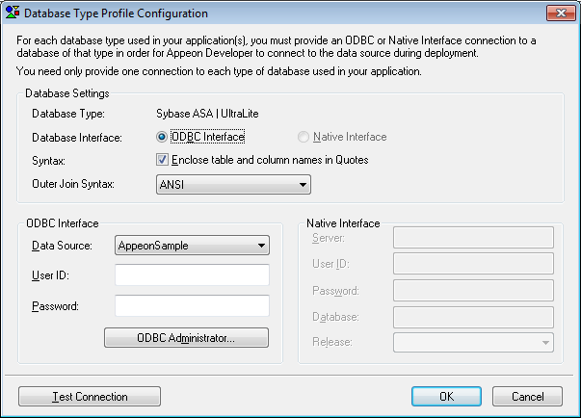581x418 pixels.
Task: Click the Native Interface User ID field
Action: (x=473, y=264)
